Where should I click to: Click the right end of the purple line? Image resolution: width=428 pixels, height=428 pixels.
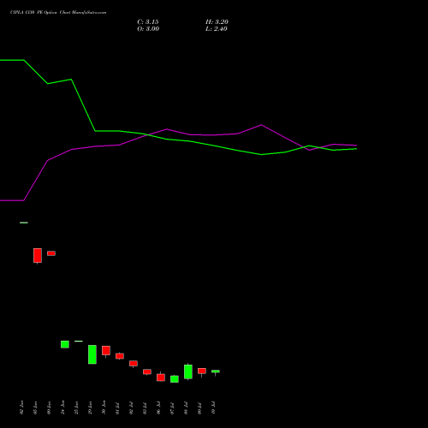click(x=356, y=146)
